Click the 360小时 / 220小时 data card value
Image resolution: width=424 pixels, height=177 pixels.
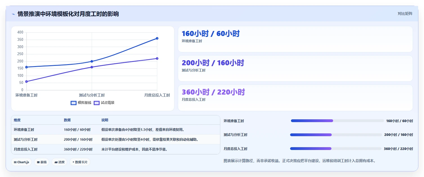(x=213, y=92)
